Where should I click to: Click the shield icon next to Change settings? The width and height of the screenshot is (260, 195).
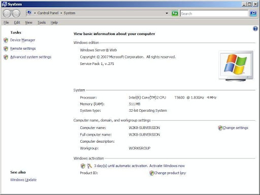[220, 128]
